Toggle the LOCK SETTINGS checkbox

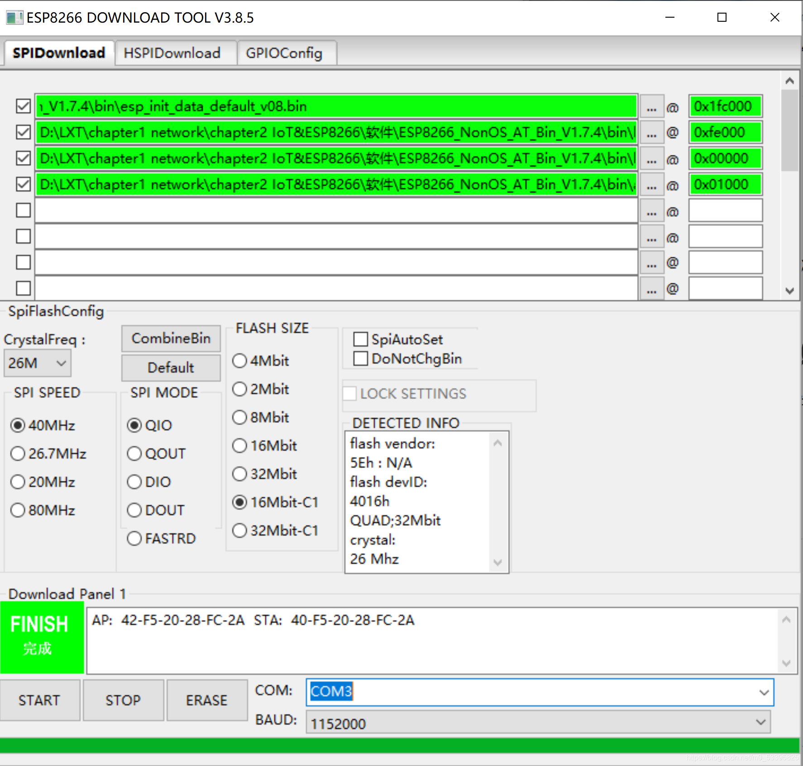(x=349, y=393)
